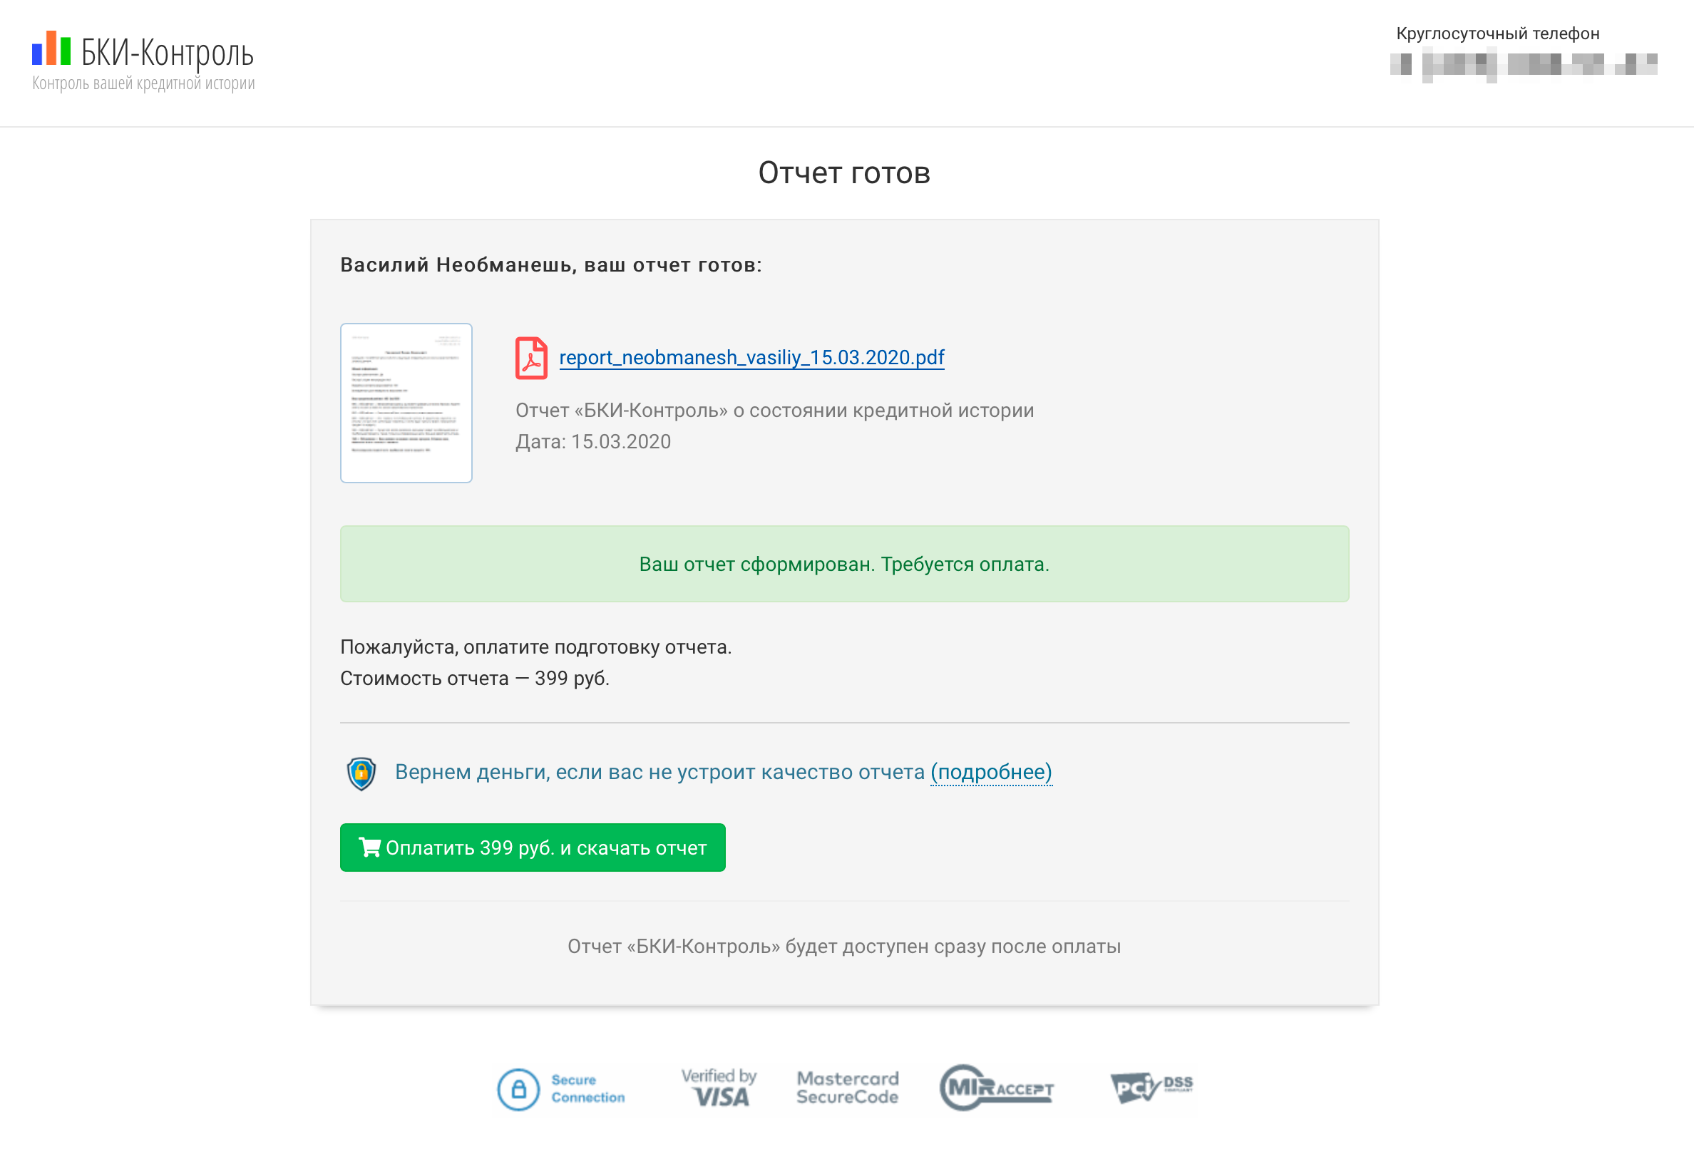1694x1159 pixels.
Task: Open report_neobmanesh_vasiliy_15.03.2020.pdf link
Action: tap(751, 358)
